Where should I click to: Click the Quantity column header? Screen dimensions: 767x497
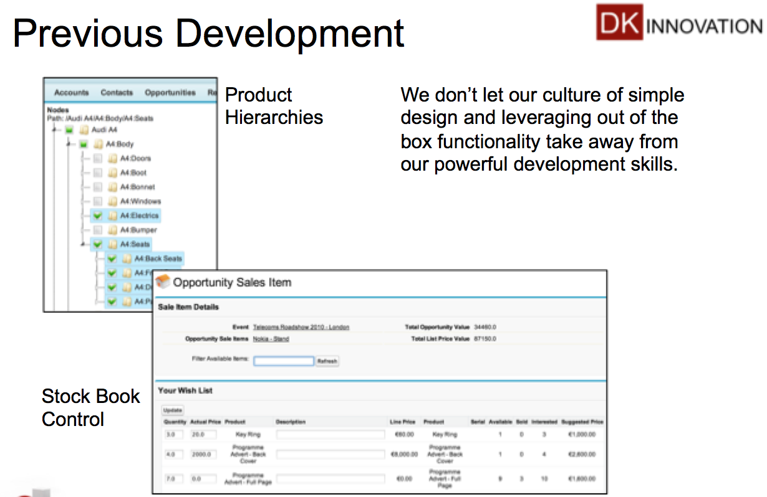(175, 422)
